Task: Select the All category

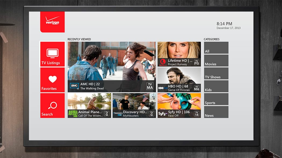Action: (x=216, y=48)
